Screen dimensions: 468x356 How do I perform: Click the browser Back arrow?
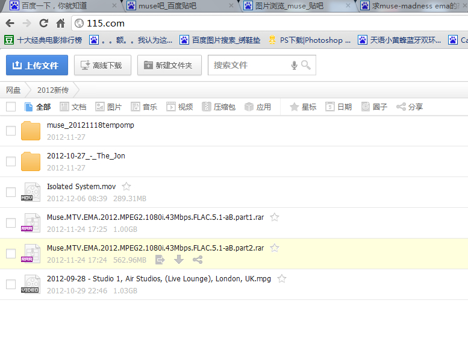[10, 23]
